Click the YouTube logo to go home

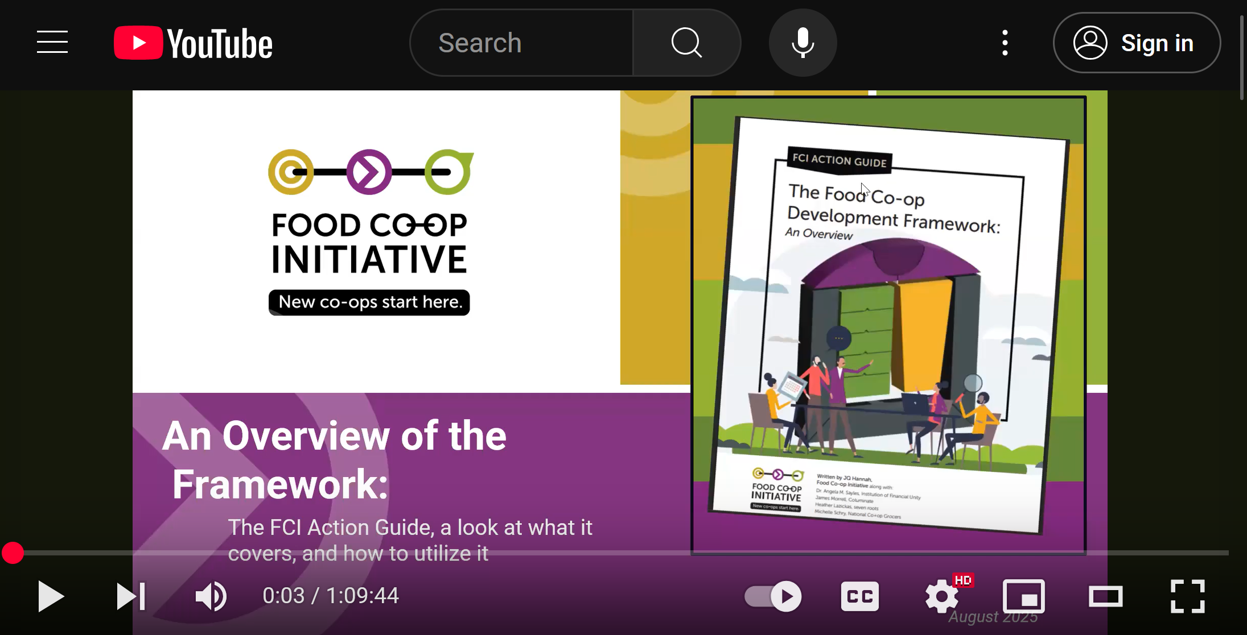pos(192,42)
